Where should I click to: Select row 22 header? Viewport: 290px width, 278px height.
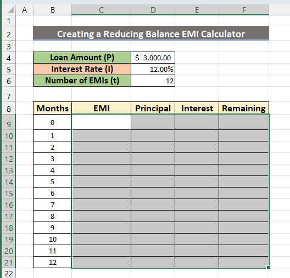click(8, 273)
